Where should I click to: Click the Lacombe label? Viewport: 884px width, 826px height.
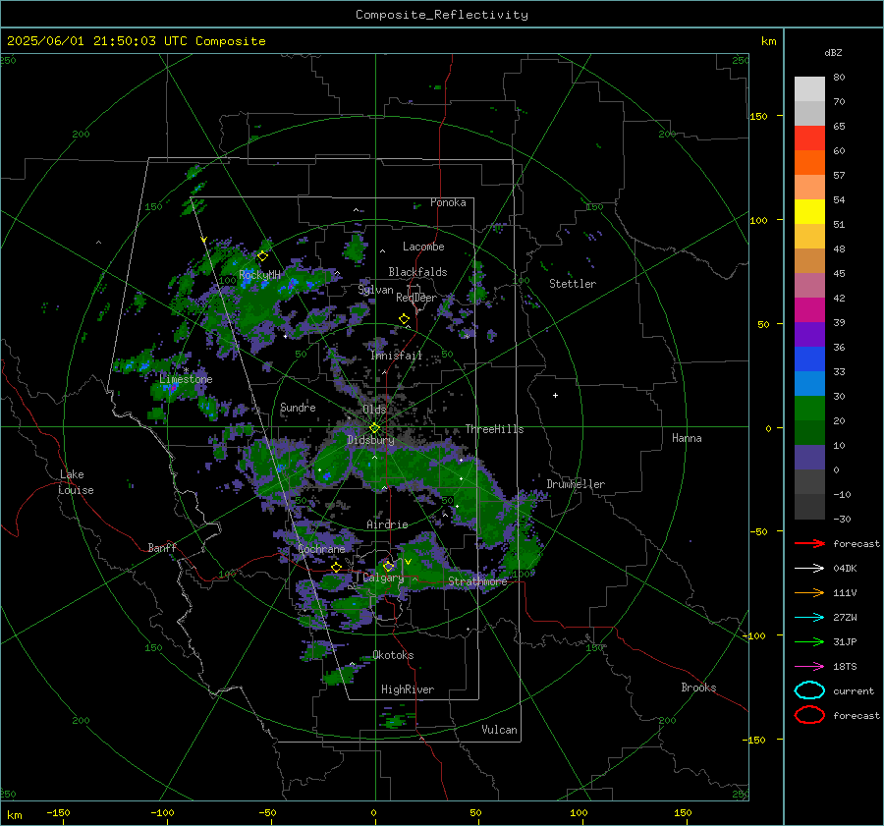423,247
